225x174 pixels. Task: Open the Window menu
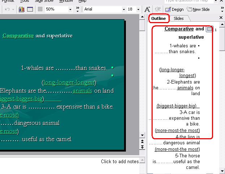pos(66,1)
